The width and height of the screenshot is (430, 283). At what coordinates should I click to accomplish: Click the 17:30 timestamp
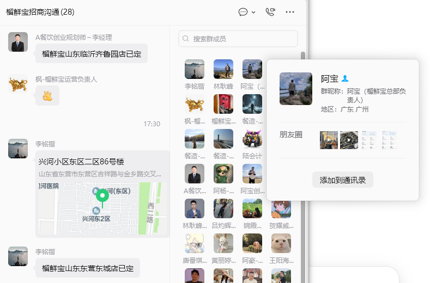pos(152,124)
